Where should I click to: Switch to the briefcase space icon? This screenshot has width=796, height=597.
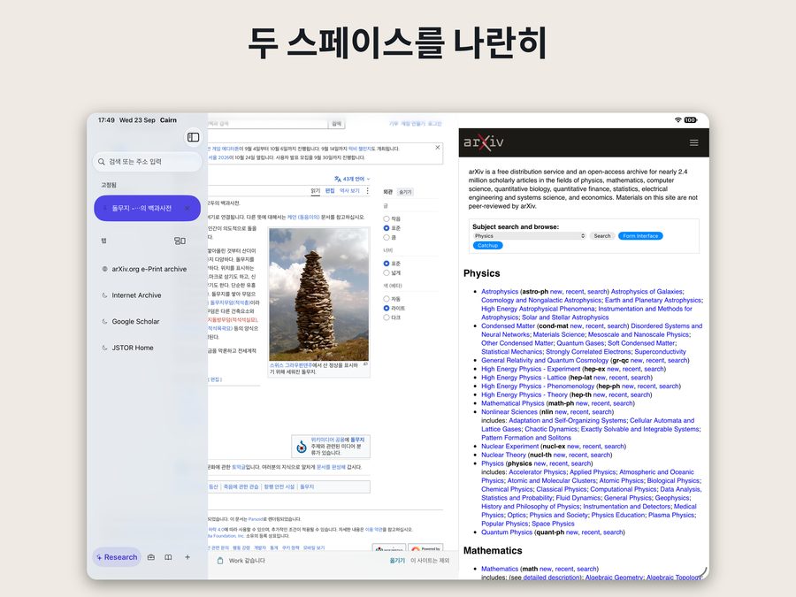pos(150,557)
